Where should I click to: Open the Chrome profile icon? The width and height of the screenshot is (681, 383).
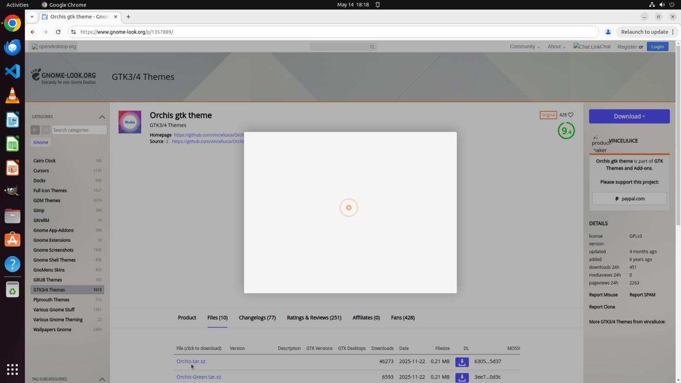[608, 32]
